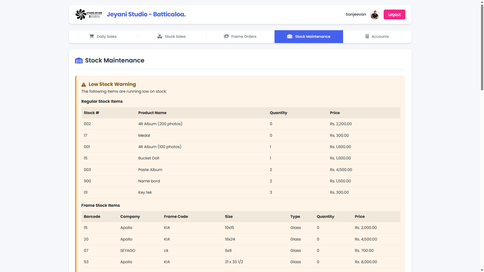Screen dimensions: 484x272
Task: Click the Quantity column header in regular stock table
Action: coord(278,113)
